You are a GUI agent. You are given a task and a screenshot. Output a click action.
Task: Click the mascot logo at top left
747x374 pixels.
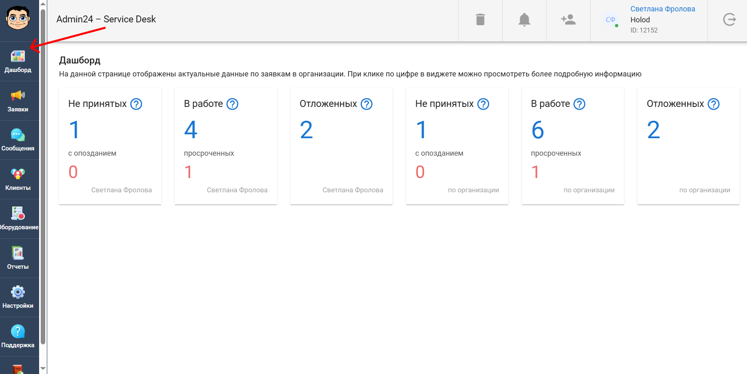click(18, 18)
